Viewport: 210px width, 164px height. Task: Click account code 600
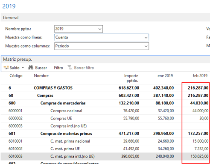coord(12,103)
